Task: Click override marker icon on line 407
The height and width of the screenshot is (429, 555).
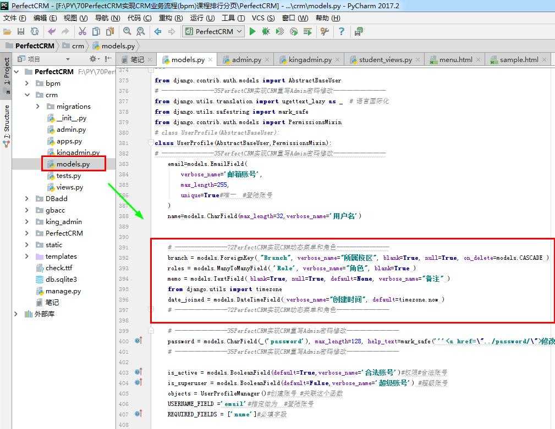Action: tap(139, 414)
